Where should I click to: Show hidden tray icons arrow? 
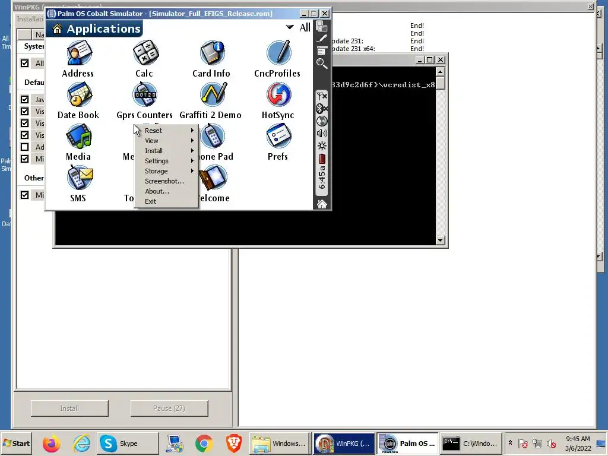click(510, 443)
